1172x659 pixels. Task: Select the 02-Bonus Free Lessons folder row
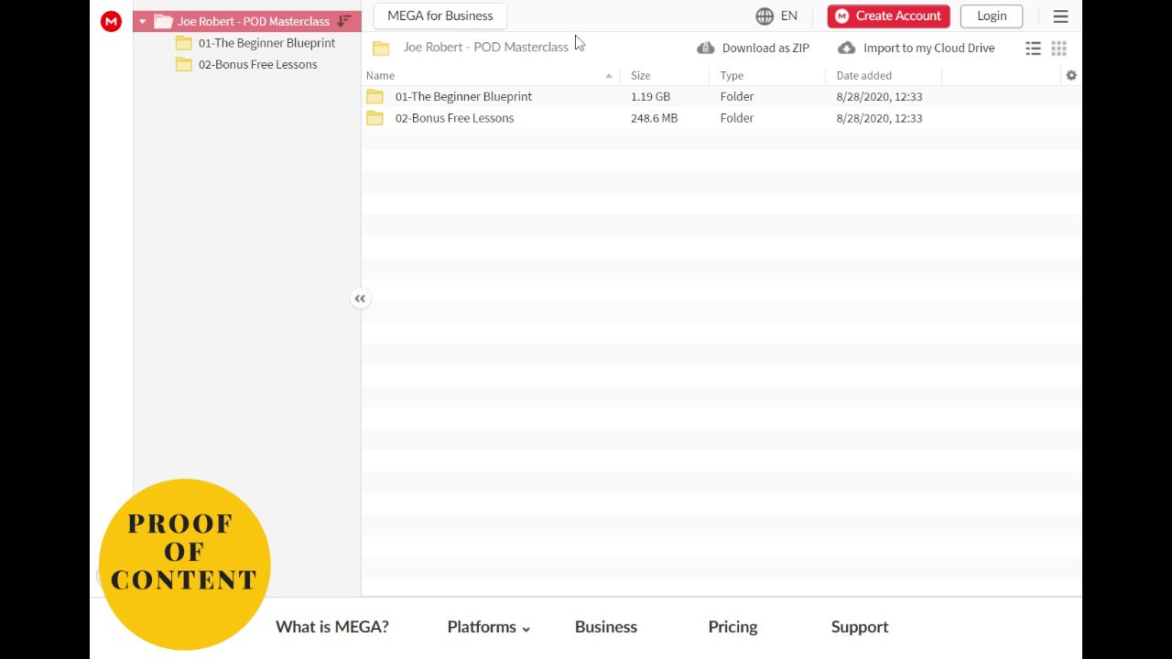tap(454, 118)
